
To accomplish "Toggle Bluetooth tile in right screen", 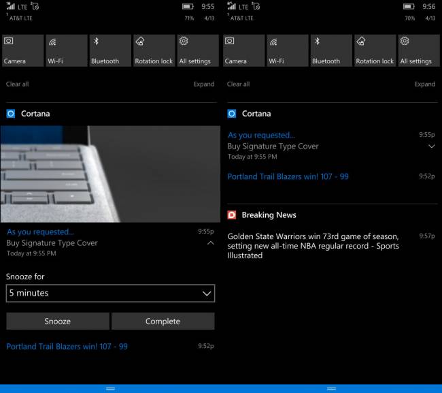I will pyautogui.click(x=331, y=50).
